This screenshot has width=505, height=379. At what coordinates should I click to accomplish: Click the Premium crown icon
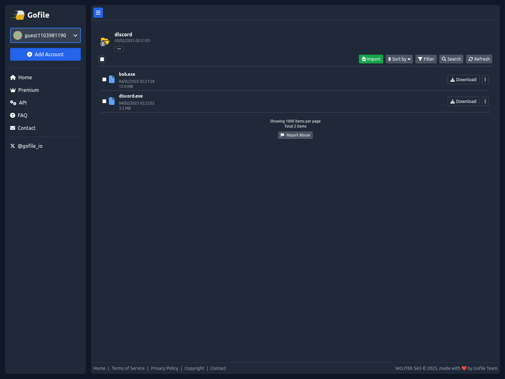click(x=13, y=90)
